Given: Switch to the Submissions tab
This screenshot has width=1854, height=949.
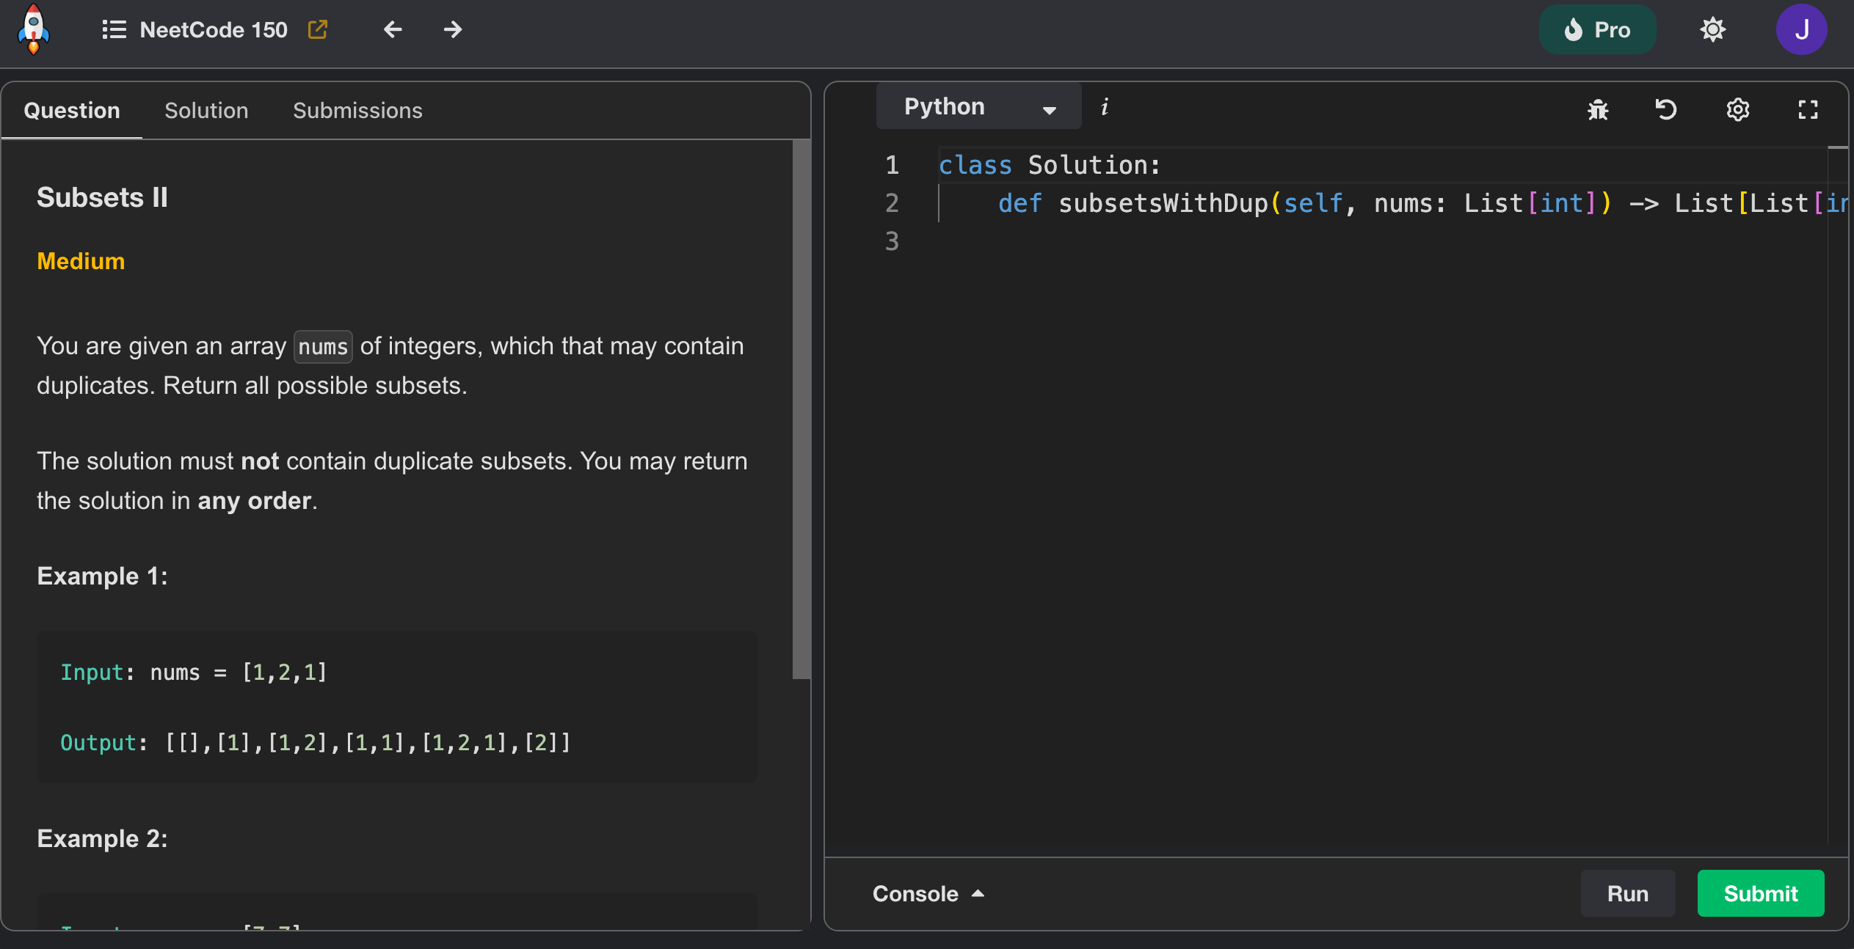Looking at the screenshot, I should point(357,111).
